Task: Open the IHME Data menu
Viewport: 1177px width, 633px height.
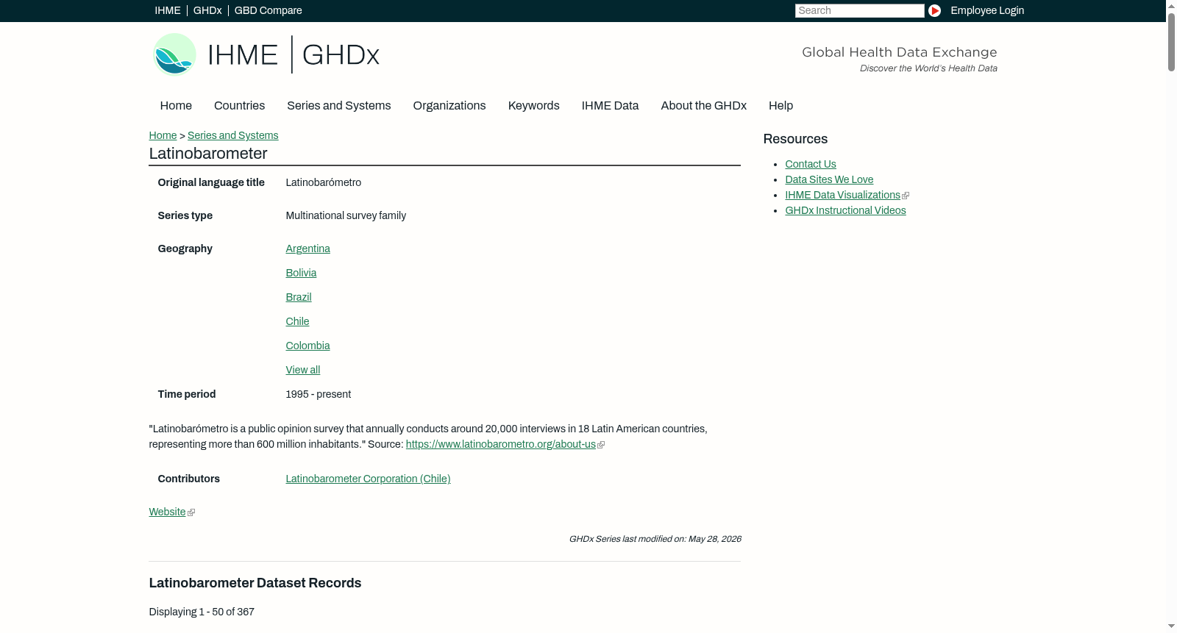Action: point(610,106)
